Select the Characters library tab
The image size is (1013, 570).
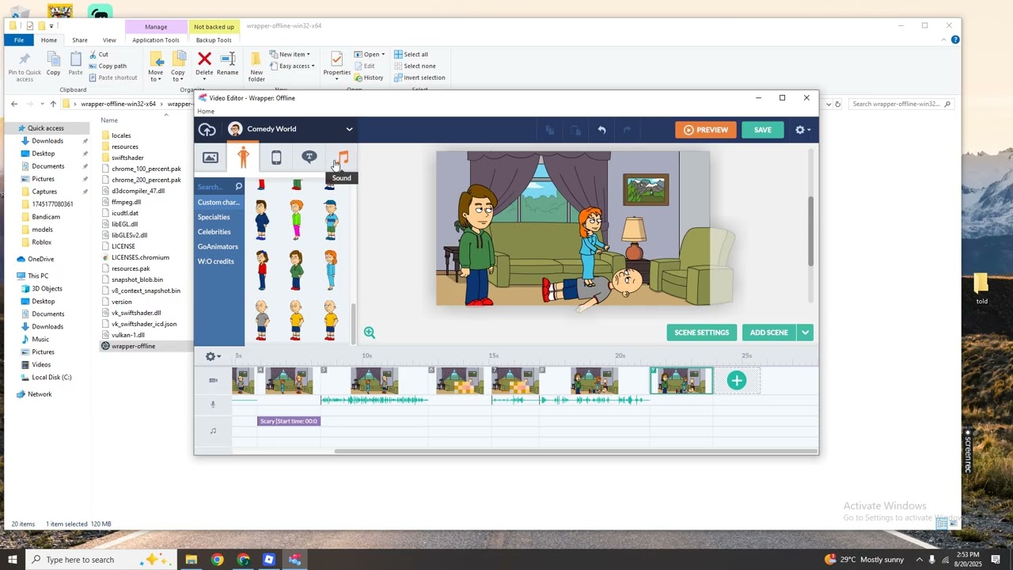click(243, 158)
